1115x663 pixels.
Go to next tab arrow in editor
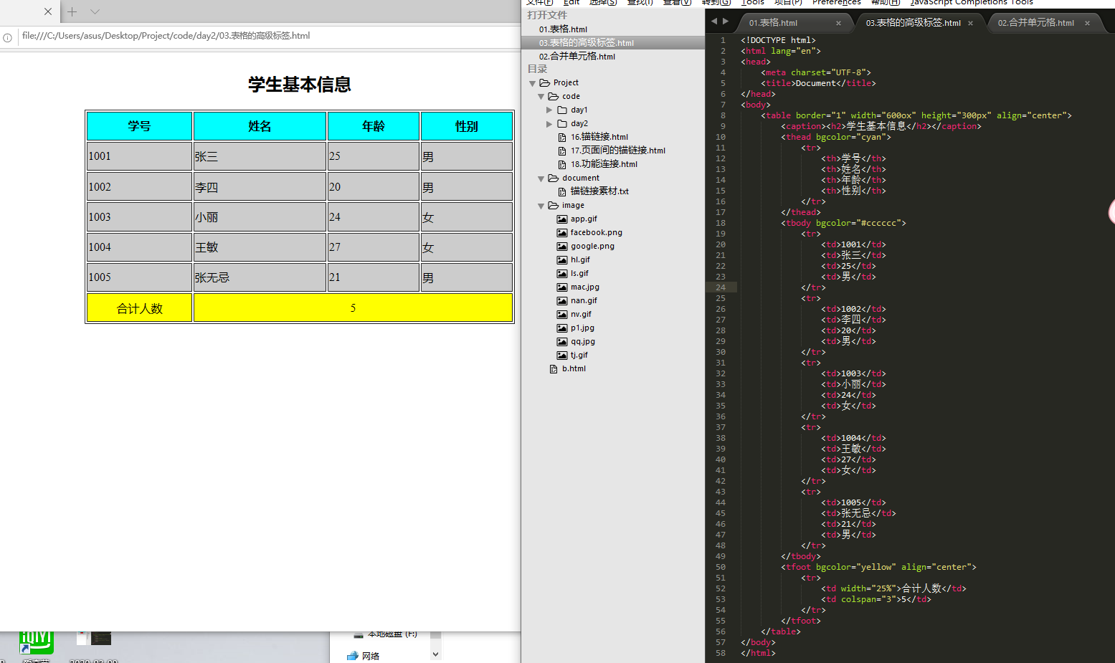pyautogui.click(x=726, y=22)
